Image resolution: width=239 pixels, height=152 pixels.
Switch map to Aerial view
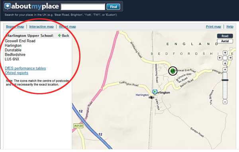[225, 41]
